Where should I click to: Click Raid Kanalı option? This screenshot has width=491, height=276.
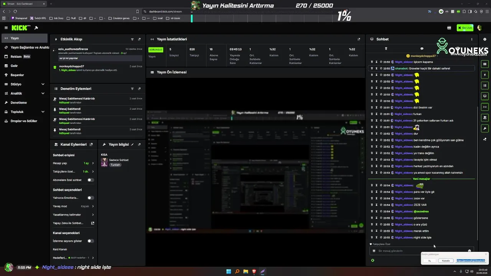point(60,249)
